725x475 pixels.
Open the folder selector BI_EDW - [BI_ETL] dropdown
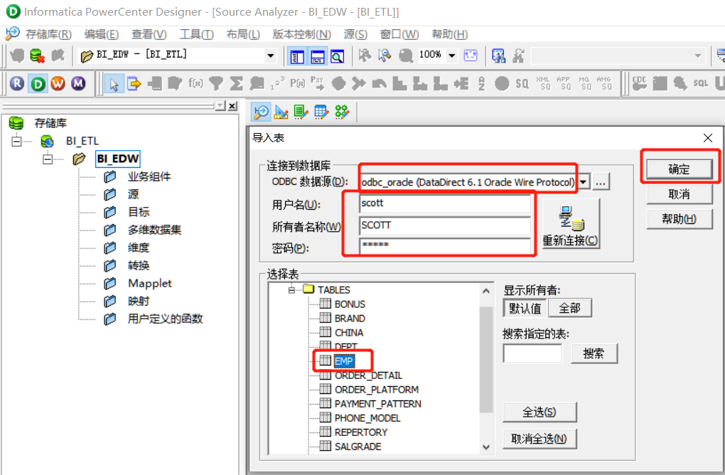tap(271, 56)
